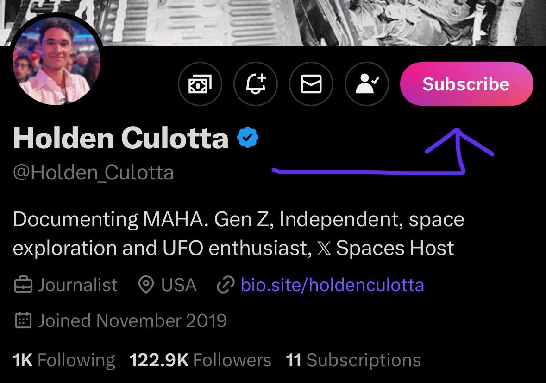Click the blue verified checkmark badge

click(248, 138)
